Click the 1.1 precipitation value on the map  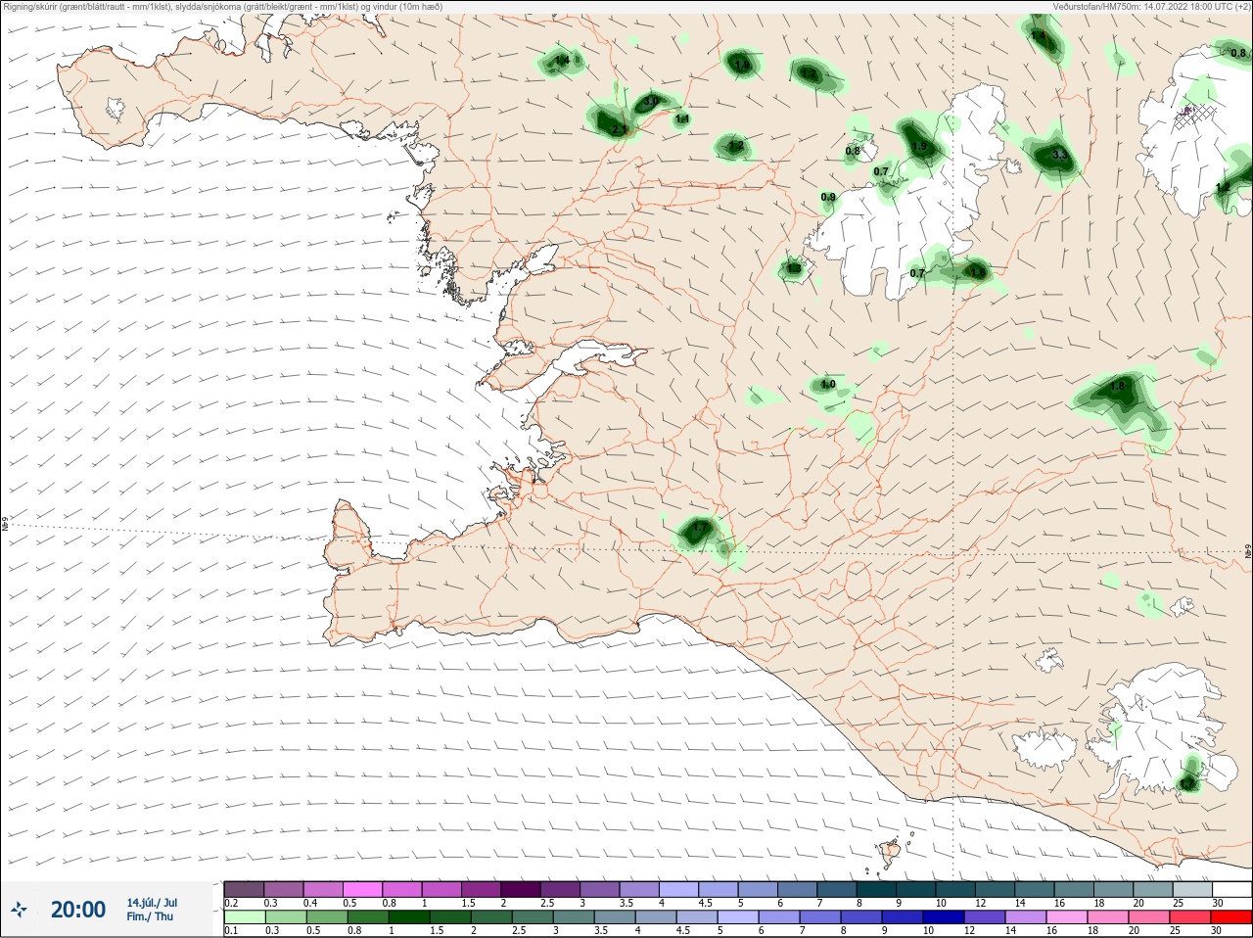[x=682, y=118]
